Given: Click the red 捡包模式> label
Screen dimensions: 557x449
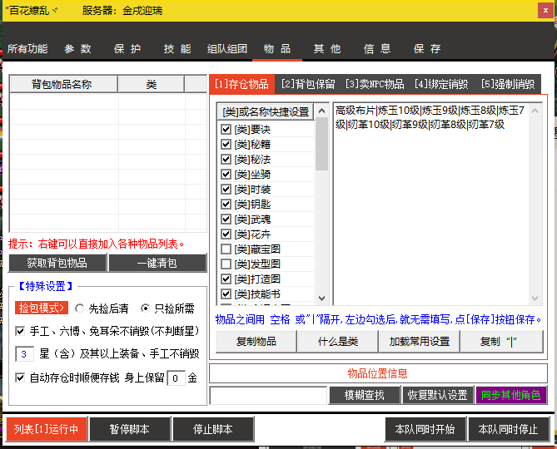Looking at the screenshot, I should [x=41, y=308].
